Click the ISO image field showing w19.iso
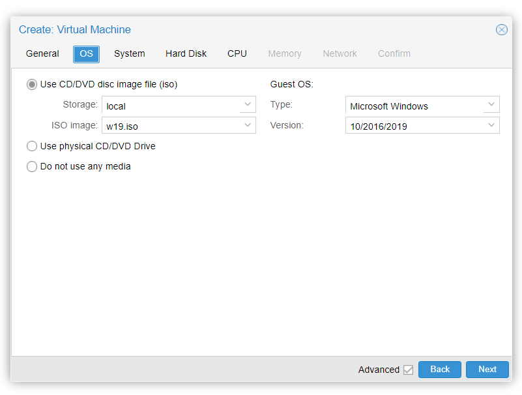The width and height of the screenshot is (522, 395). 171,125
